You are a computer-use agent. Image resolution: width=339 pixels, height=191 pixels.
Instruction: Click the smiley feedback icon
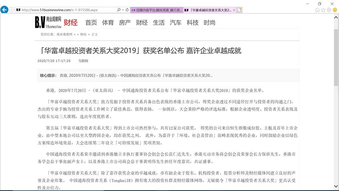point(335,10)
